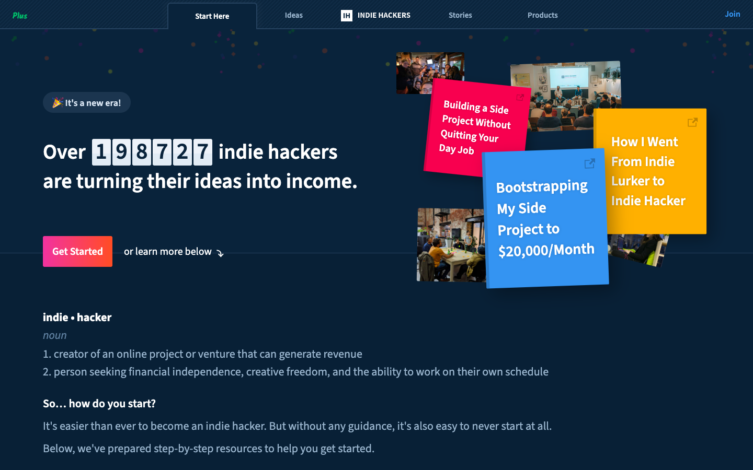Click the IH logo in the navigation bar
The width and height of the screenshot is (753, 470).
[347, 15]
